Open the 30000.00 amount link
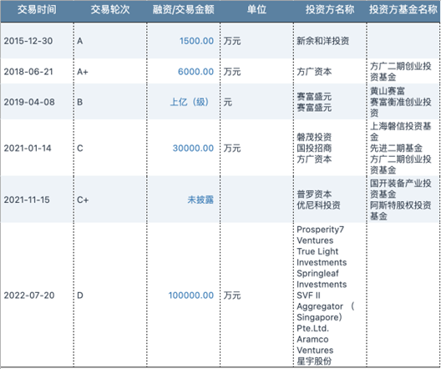Viewport: 441px width, 369px height. [x=193, y=148]
